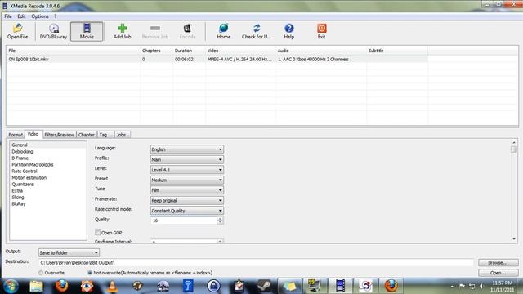Image resolution: width=523 pixels, height=294 pixels.
Task: Click the Encode toolbar icon
Action: pos(187,31)
